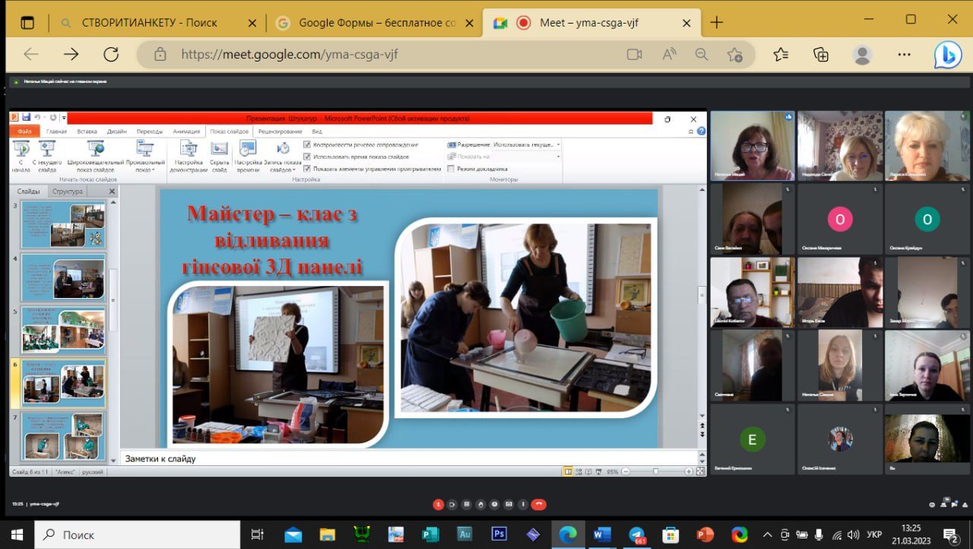Adjust the PowerPoint zoom slider

pos(656,471)
